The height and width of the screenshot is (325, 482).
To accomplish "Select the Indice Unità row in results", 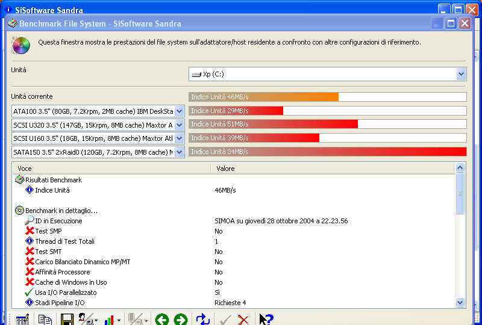I will [x=234, y=190].
